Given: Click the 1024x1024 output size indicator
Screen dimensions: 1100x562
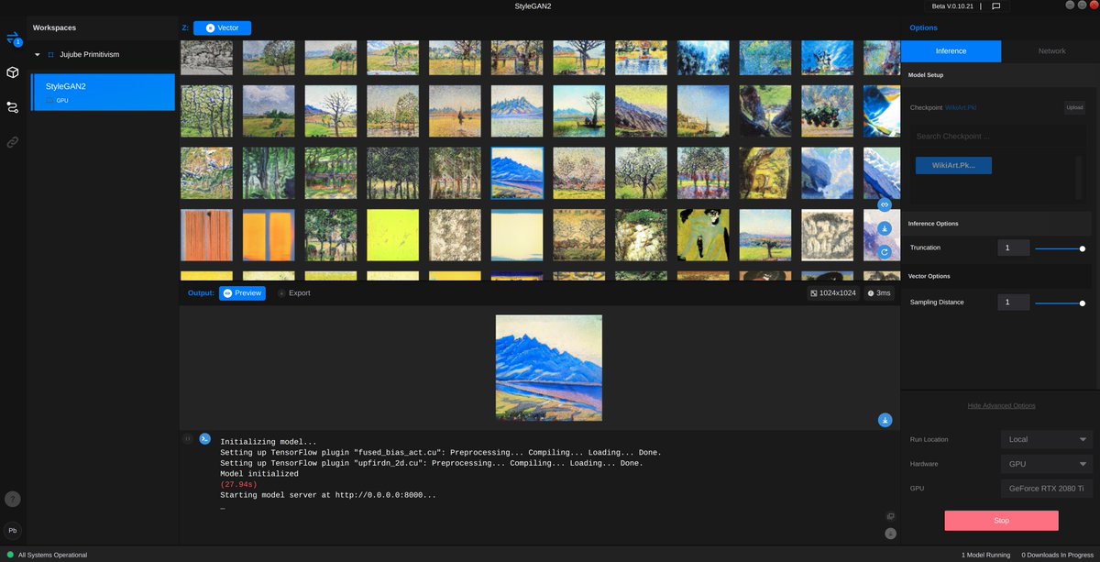Looking at the screenshot, I should point(832,293).
